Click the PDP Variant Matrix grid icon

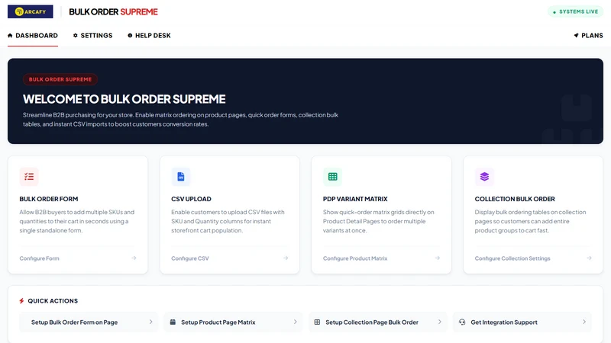pos(332,177)
